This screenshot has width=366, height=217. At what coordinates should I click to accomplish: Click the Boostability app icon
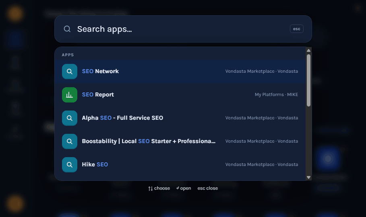tap(70, 141)
